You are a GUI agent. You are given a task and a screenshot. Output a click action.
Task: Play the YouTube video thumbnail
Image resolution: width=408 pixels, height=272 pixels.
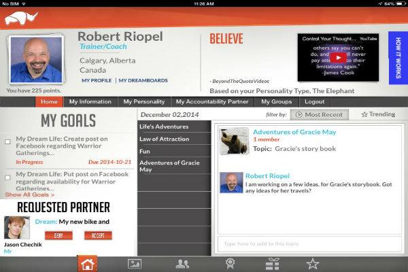(338, 58)
